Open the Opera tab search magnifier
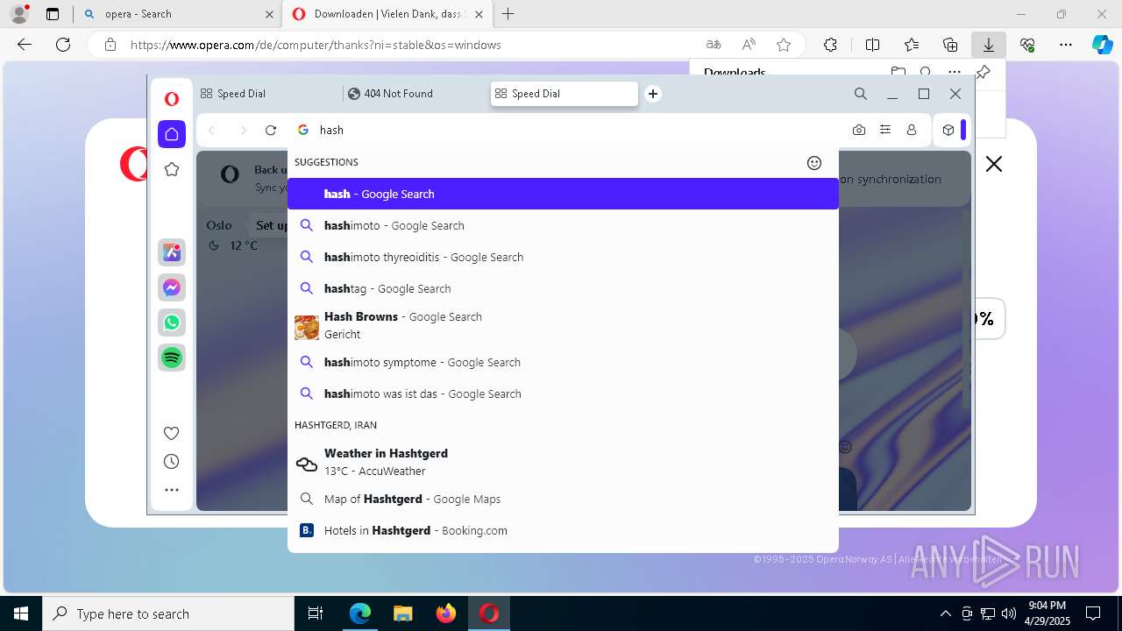Screen dimensions: 1122x631 [x=861, y=94]
